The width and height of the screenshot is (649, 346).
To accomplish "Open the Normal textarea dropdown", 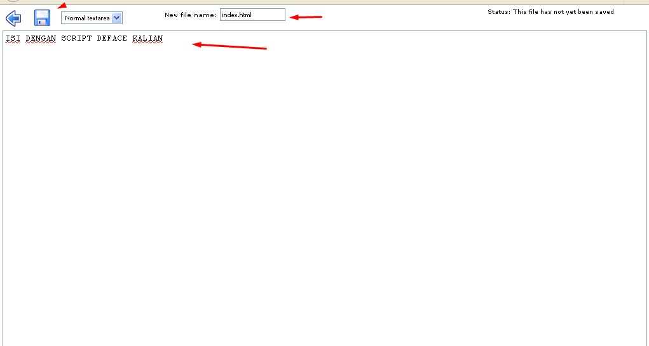I will (92, 18).
